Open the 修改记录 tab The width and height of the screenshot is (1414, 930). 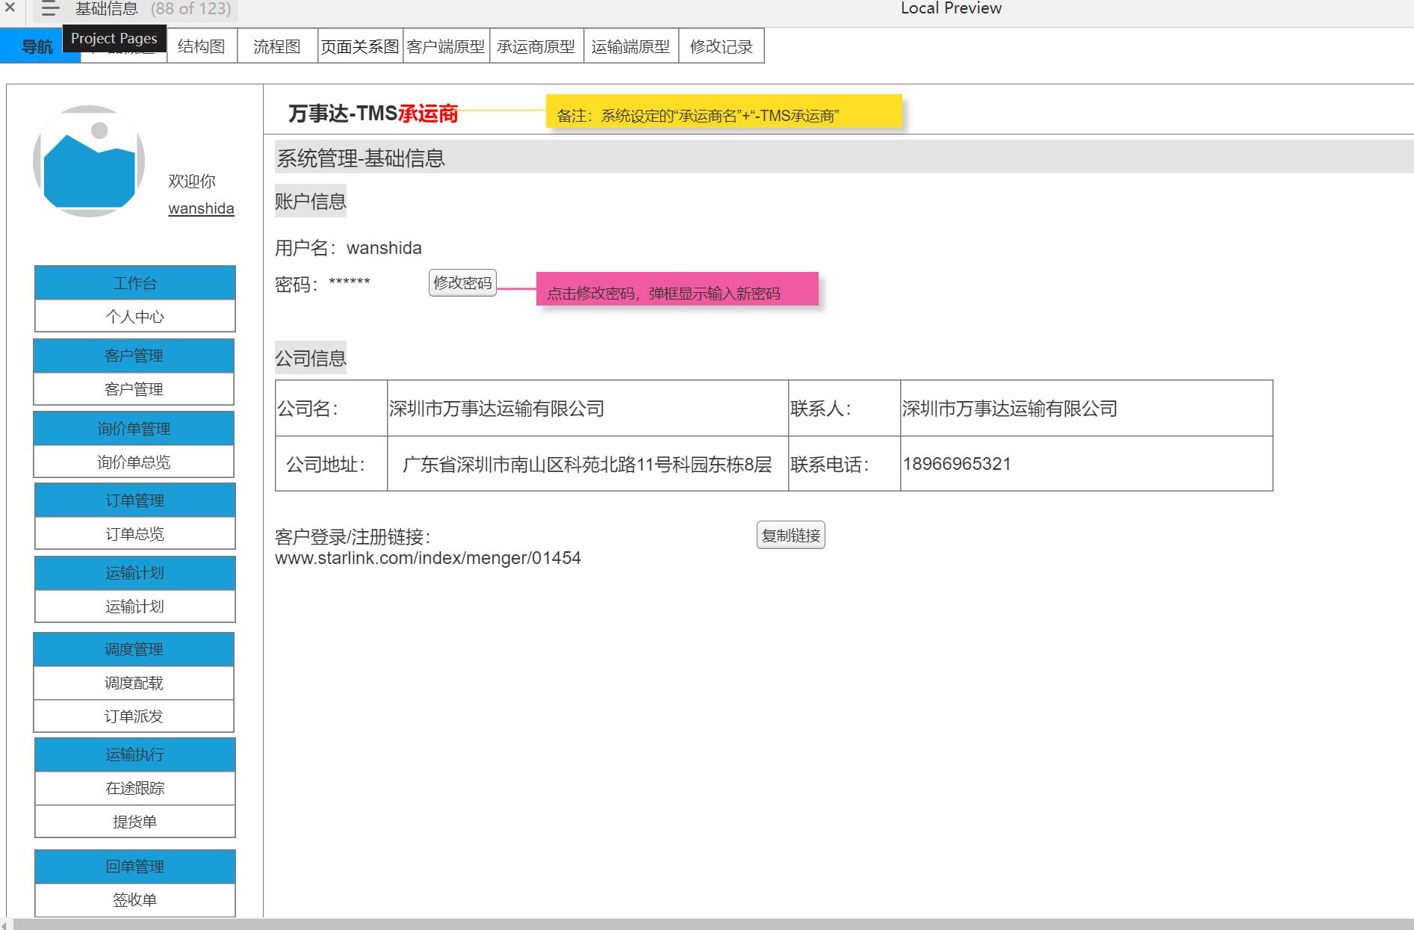(722, 46)
